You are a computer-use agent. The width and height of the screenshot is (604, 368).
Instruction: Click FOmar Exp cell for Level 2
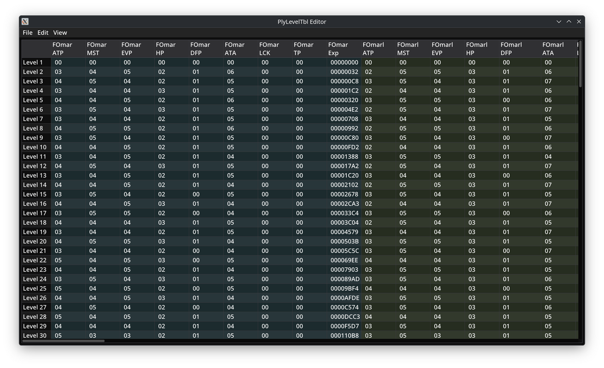344,72
